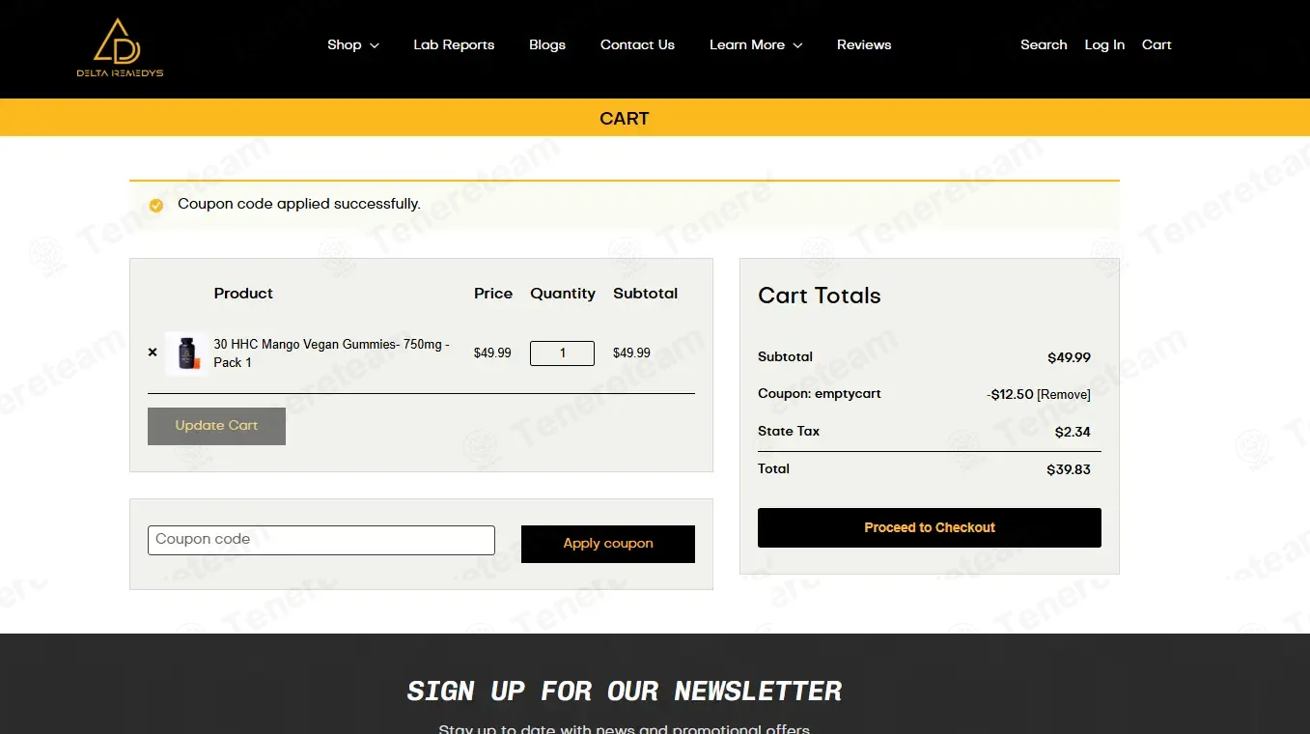Screen dimensions: 1310x734
Task: Click the Search link in the header
Action: (x=1044, y=44)
